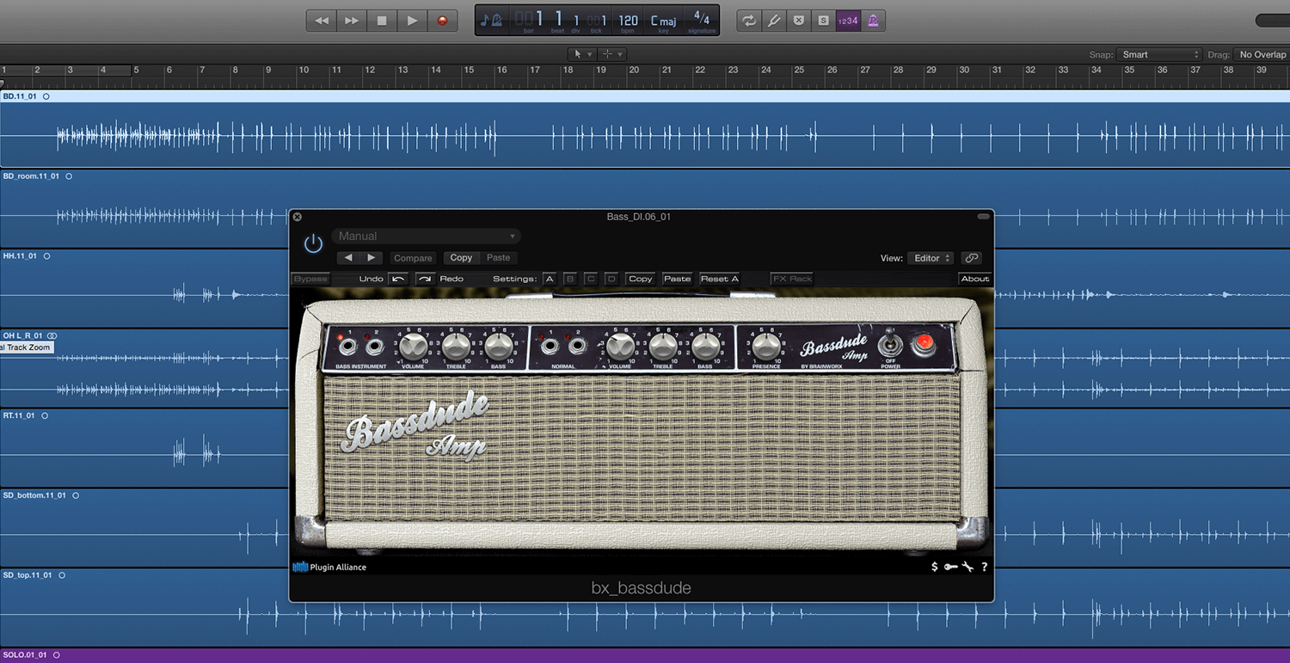1290x663 pixels.
Task: Open the Drag No Overlap dropdown
Action: pyautogui.click(x=1262, y=54)
